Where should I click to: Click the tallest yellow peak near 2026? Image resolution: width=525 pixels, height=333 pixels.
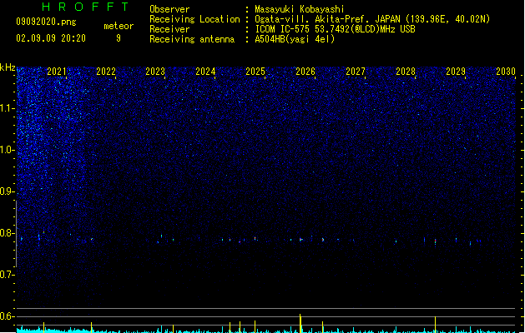coord(300,323)
